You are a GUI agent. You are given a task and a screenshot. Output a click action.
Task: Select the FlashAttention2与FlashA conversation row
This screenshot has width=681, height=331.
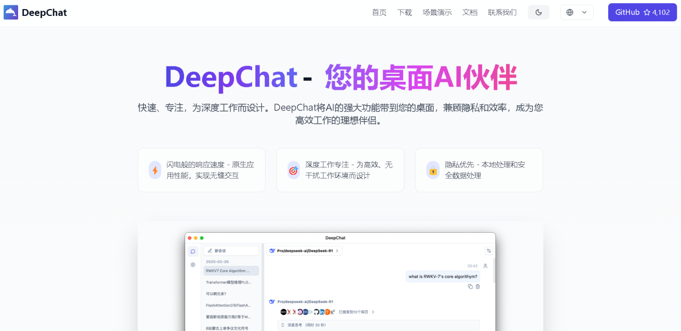[x=231, y=305]
